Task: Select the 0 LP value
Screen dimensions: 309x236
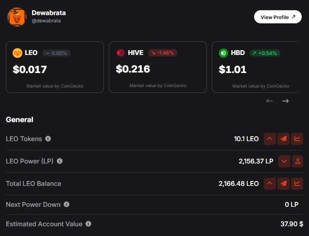Action: point(292,204)
